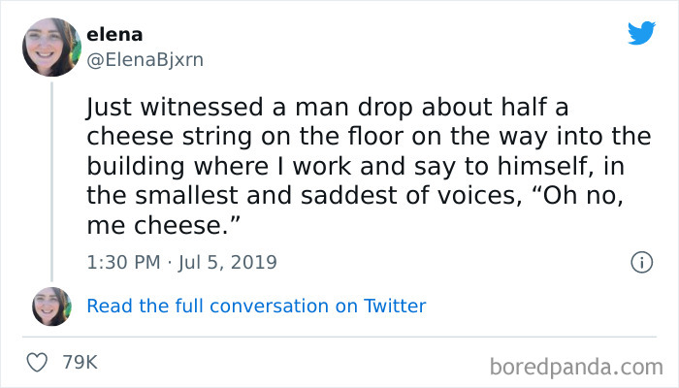Click the info circle icon
This screenshot has height=388, width=679.
click(640, 262)
